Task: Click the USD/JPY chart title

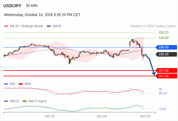Action: coord(12,6)
